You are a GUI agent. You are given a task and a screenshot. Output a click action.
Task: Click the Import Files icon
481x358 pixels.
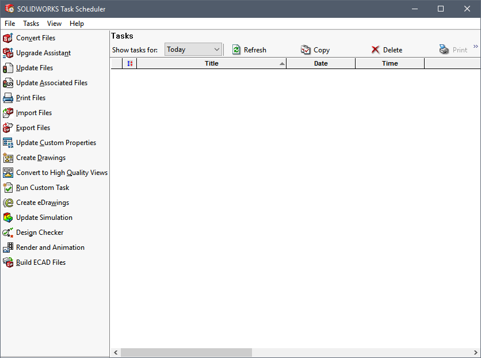[8, 113]
